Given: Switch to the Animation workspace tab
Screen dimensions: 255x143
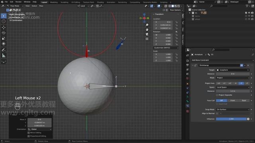Looking at the screenshot, I should coord(111,2).
